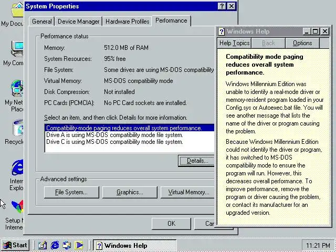
Task: Click the System Properties help question-mark button
Action: [222, 6]
